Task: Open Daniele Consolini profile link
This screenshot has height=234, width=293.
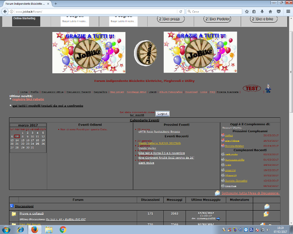Action: click(x=236, y=181)
